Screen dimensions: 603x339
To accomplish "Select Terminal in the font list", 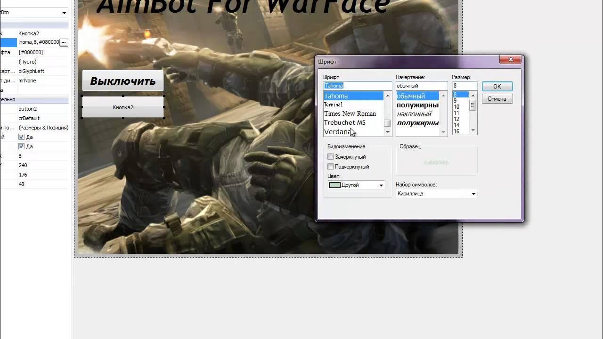I will [353, 105].
